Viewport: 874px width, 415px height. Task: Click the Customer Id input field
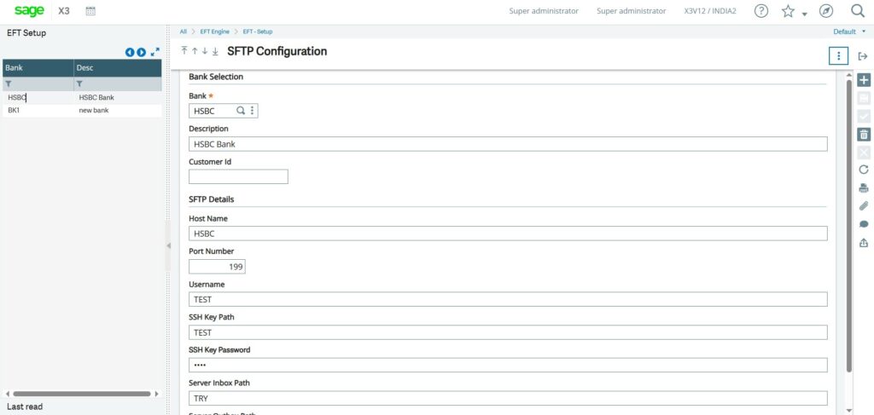[238, 176]
